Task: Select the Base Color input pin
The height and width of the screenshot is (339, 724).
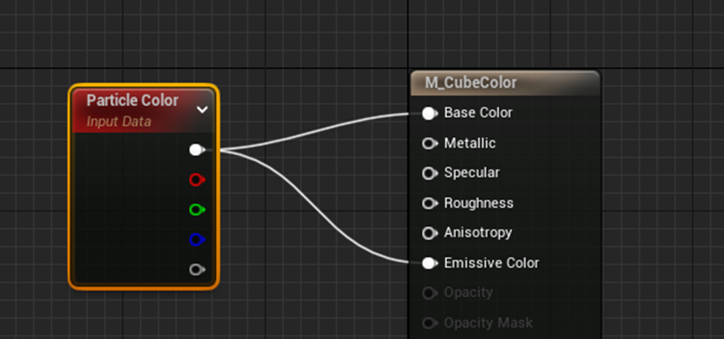Action: (x=429, y=113)
